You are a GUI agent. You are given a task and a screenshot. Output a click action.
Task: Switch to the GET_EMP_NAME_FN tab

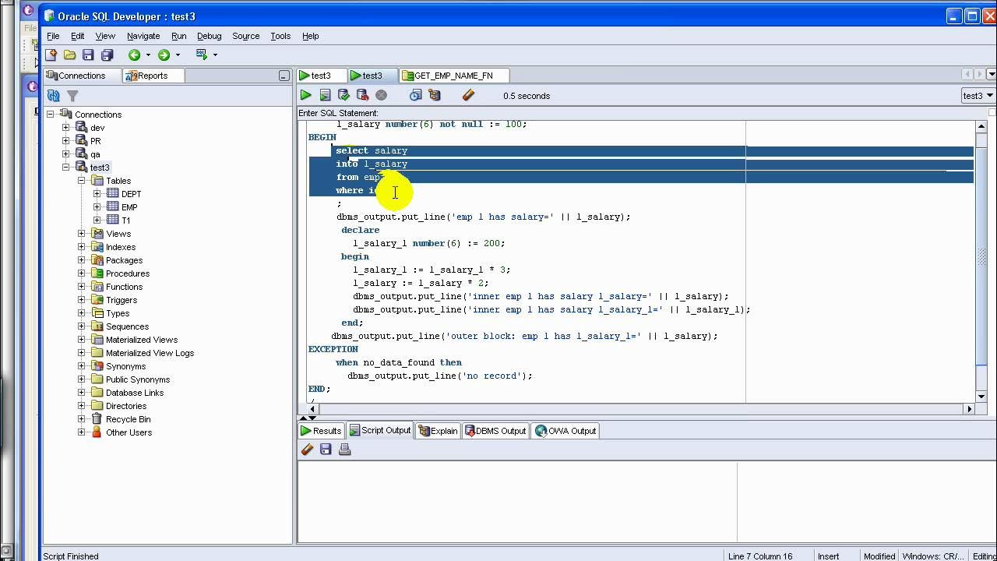(453, 76)
